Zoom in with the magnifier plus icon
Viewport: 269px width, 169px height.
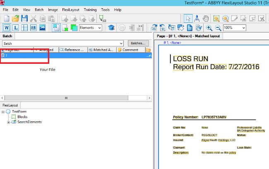coord(209,28)
